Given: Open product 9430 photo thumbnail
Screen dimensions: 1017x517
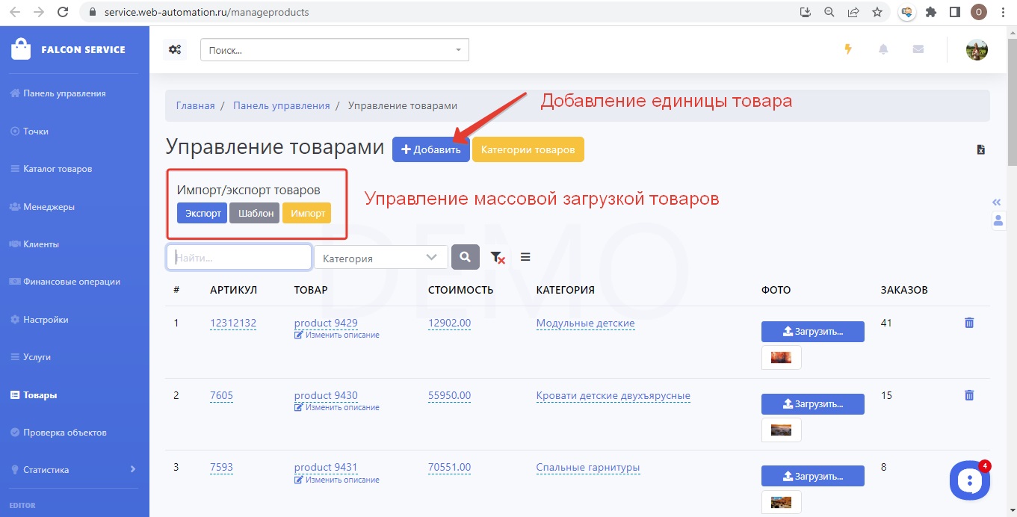Looking at the screenshot, I should 781,430.
